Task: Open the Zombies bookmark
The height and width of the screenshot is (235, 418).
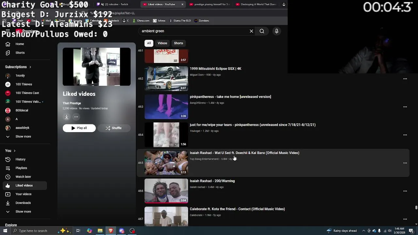Action: (201, 21)
